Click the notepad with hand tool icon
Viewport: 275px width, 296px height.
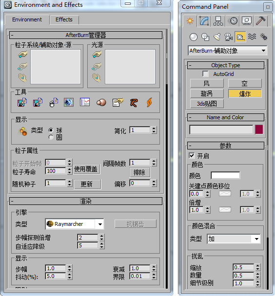118,102
